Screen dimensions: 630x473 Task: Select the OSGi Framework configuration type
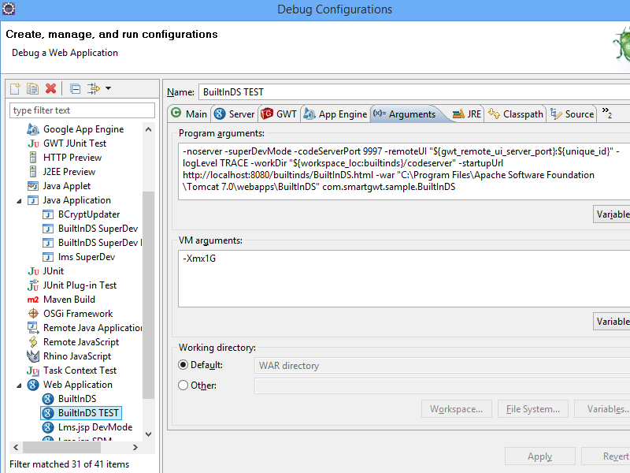[x=77, y=314]
